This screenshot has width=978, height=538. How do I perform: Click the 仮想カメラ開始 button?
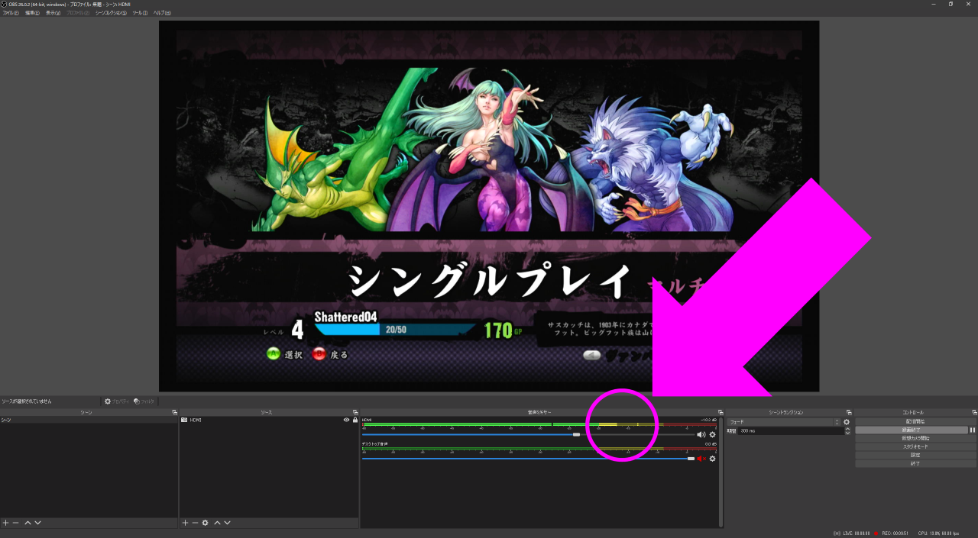point(915,438)
